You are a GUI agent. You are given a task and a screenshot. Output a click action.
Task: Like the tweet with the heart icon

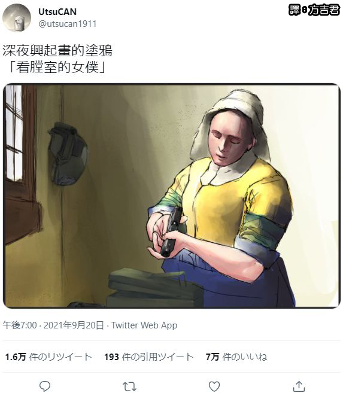(214, 386)
